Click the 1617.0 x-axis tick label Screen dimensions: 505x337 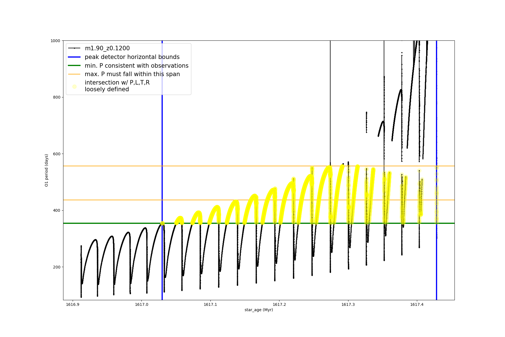tap(141, 304)
